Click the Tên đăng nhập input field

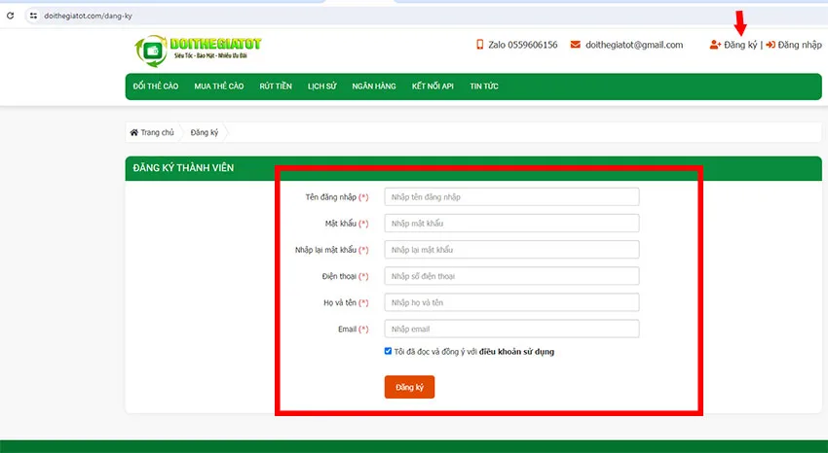tap(511, 197)
